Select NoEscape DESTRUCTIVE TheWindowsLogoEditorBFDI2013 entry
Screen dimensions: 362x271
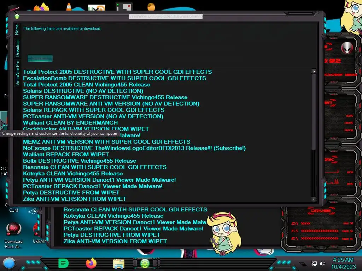(x=134, y=148)
